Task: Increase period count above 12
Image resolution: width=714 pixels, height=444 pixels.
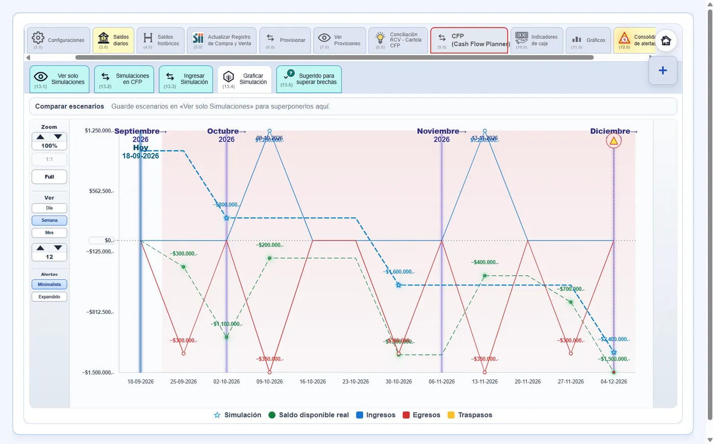Action: click(41, 248)
